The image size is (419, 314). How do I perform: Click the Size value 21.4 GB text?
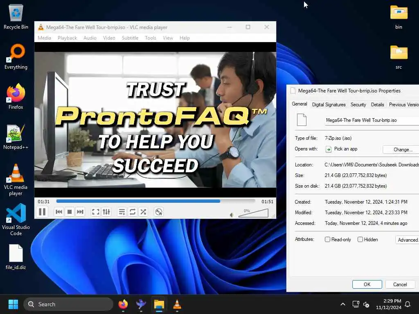coord(356,175)
